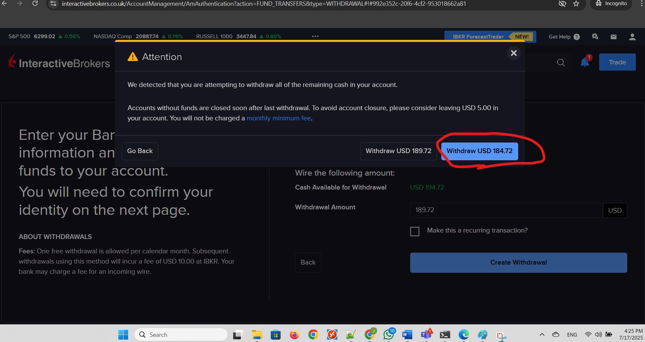
Task: Click RUSSELL 1000 ticker
Action: pyautogui.click(x=239, y=36)
